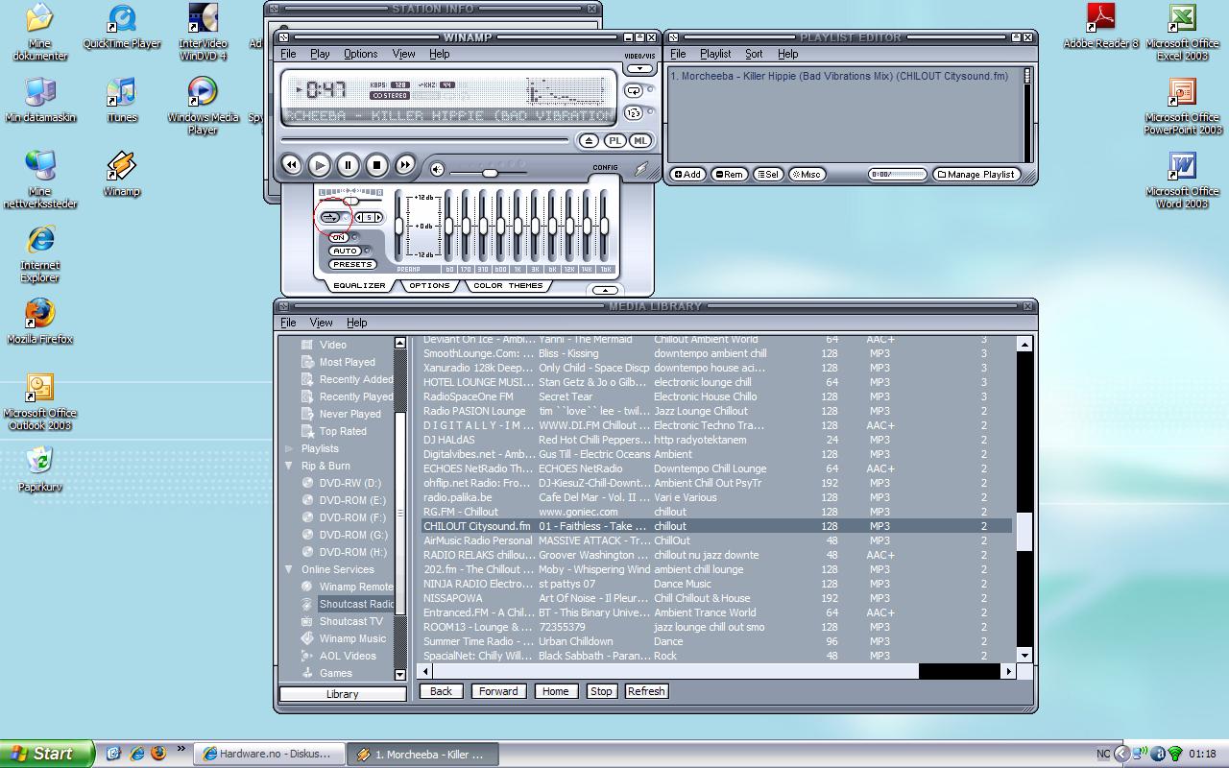The height and width of the screenshot is (768, 1229).
Task: Click the Manage Playlist button
Action: [976, 175]
